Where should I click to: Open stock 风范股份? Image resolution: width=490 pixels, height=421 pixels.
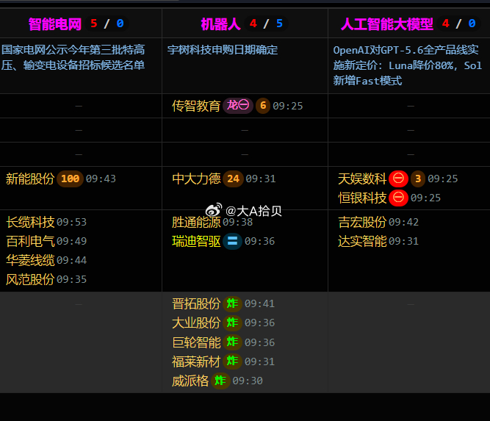pos(30,279)
